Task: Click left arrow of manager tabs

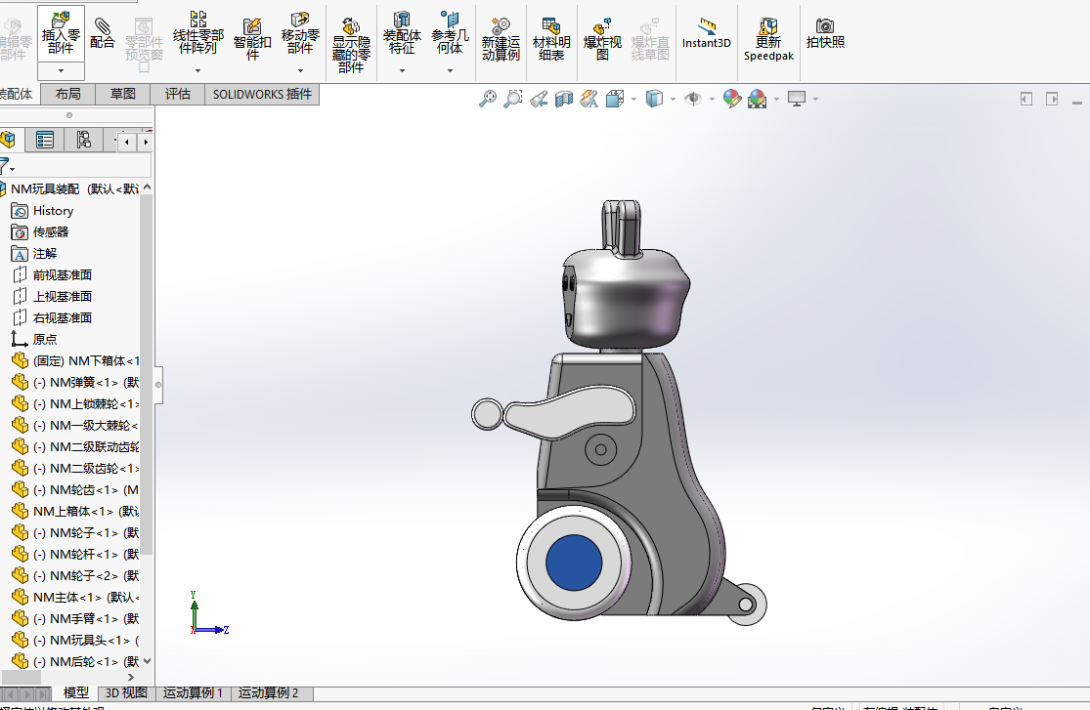Action: click(x=126, y=142)
